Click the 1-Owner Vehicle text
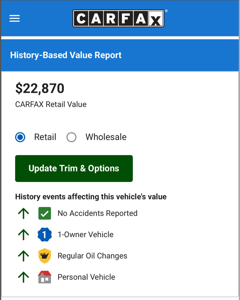240x300 pixels. (x=85, y=235)
